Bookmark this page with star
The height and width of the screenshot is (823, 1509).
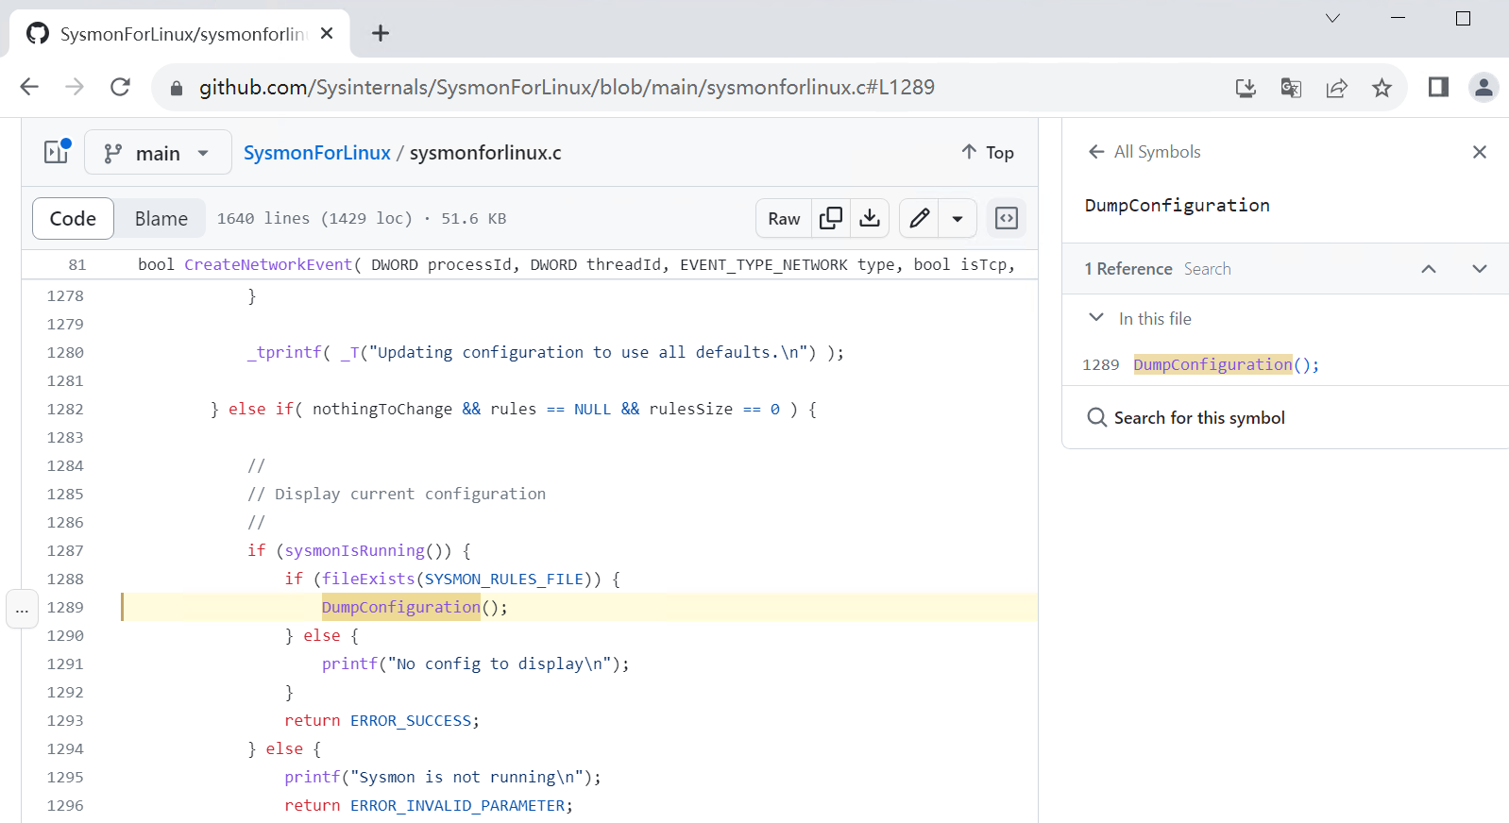1382,88
